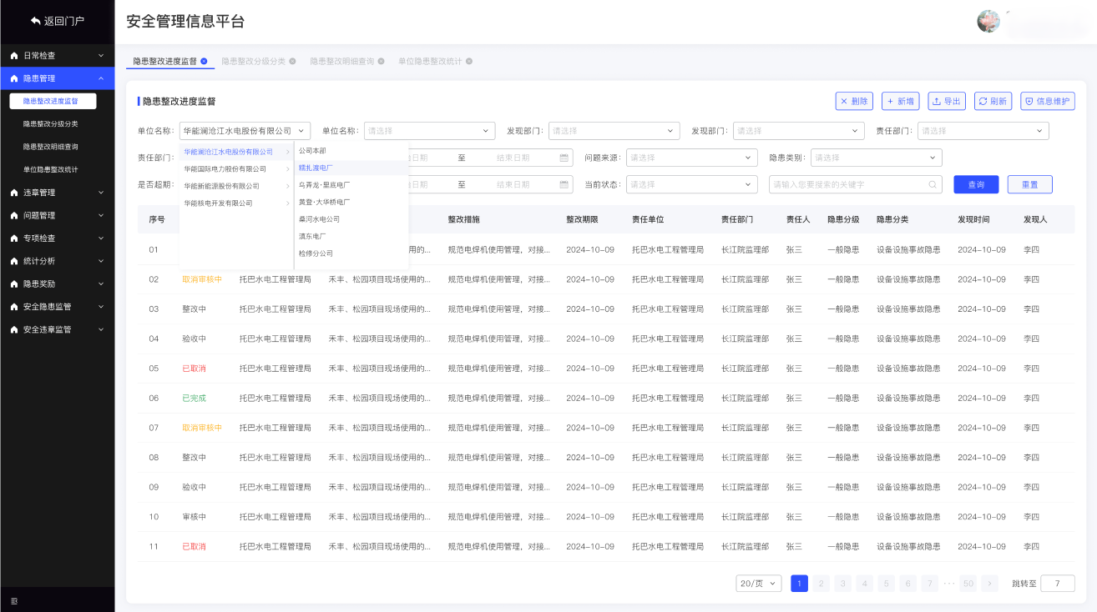Click the blue 查询 query button
Viewport: 1097px width, 612px height.
(x=976, y=184)
